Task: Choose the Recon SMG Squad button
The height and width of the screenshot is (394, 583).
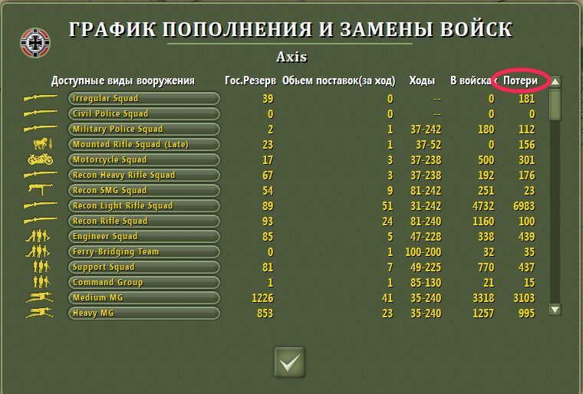Action: coord(144,190)
